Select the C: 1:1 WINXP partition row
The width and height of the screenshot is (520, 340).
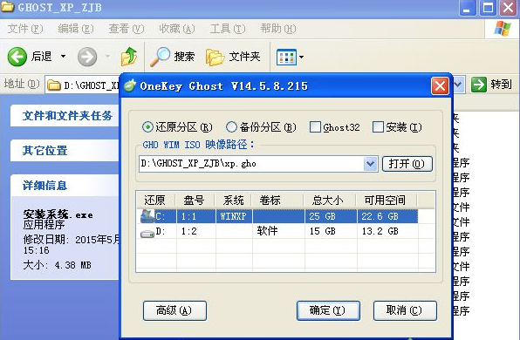(278, 216)
